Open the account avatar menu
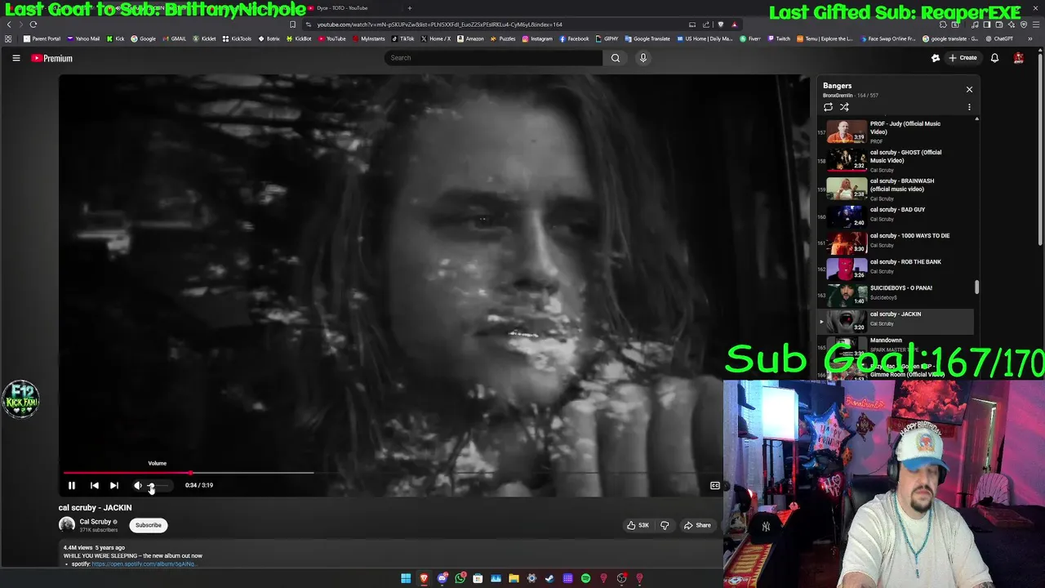1045x588 pixels. point(1018,58)
